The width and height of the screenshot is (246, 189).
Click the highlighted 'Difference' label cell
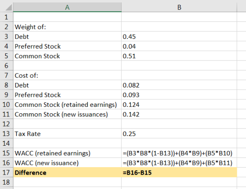67,172
